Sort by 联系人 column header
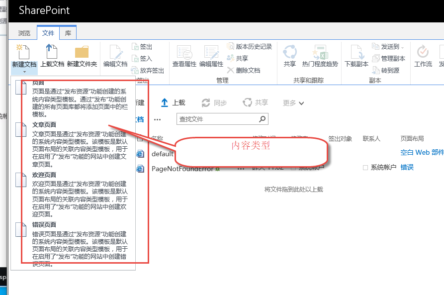Screen dimensions: 444x295 pos(371,139)
